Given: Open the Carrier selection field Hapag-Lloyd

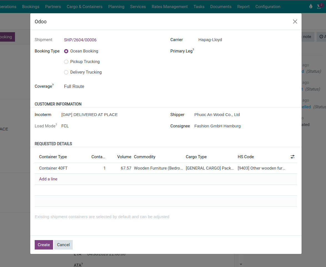Looking at the screenshot, I should tap(210, 40).
